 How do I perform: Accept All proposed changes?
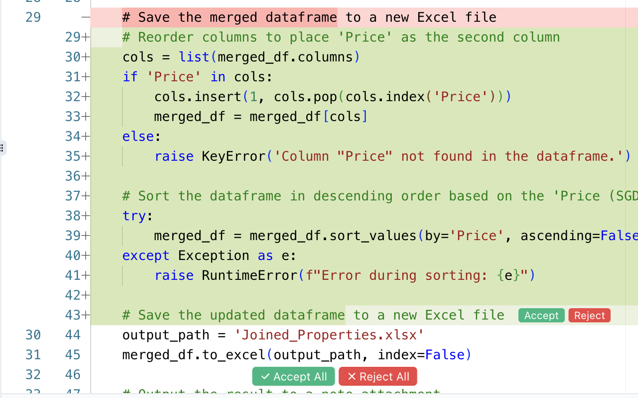293,376
